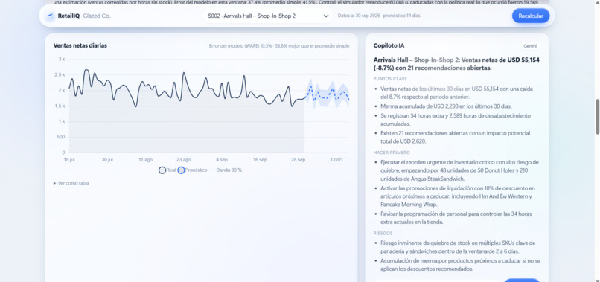This screenshot has height=282, width=600.
Task: Click the RetailIQ logo icon
Action: 50,16
